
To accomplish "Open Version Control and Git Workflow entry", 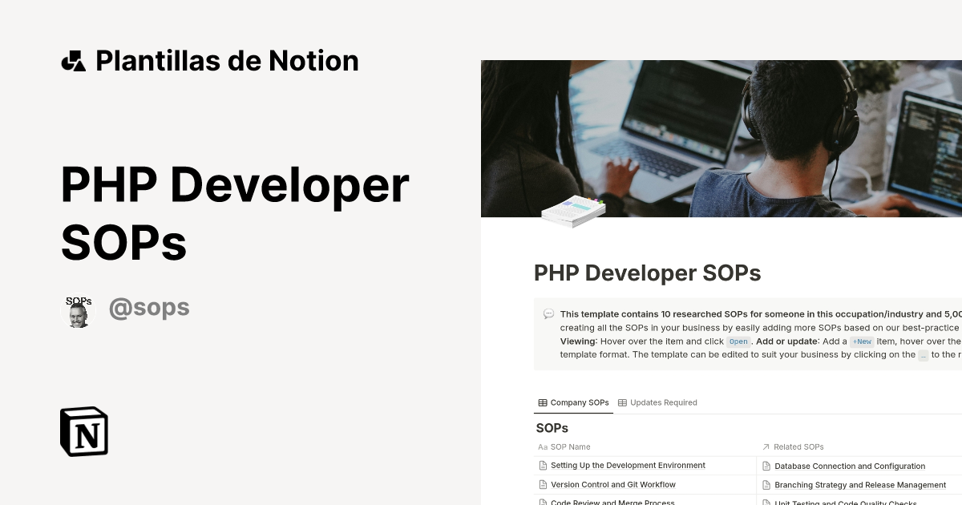I will point(612,484).
